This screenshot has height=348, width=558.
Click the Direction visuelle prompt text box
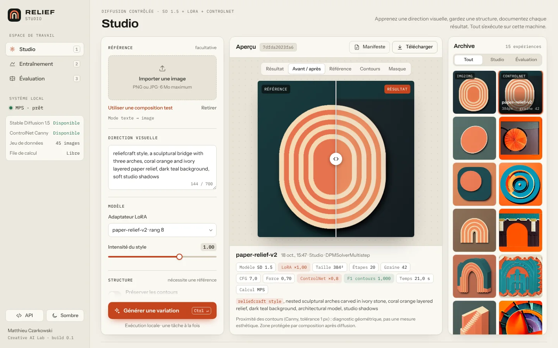[162, 167]
